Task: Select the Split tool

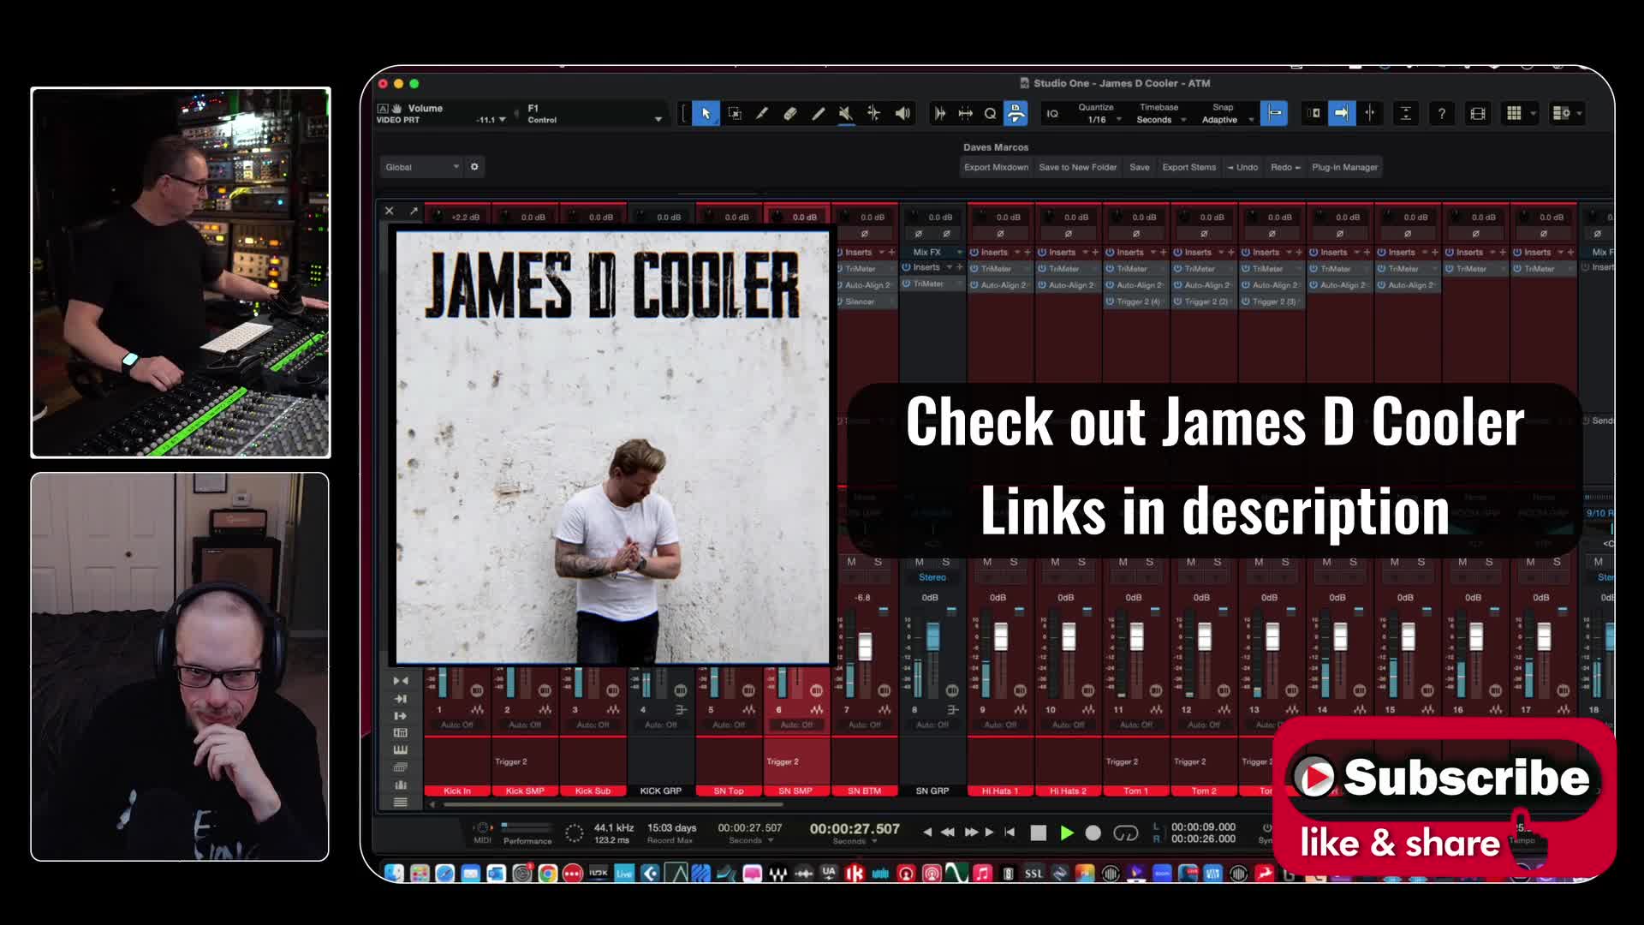Action: tap(762, 113)
